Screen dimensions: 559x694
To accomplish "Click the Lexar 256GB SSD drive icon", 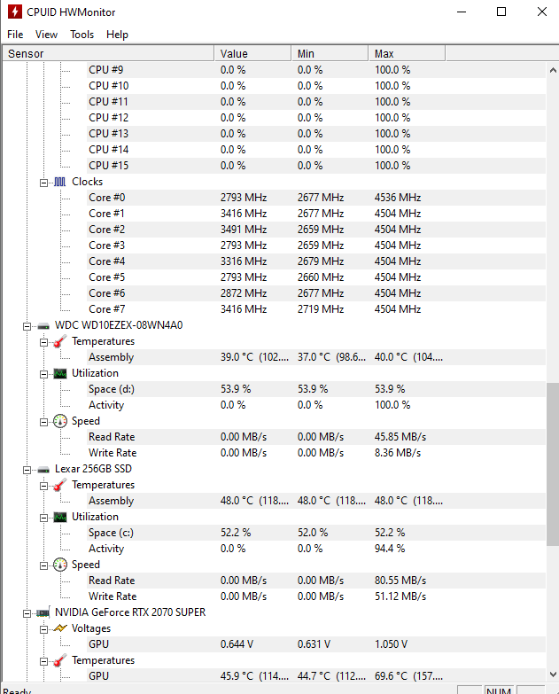I will 43,470.
